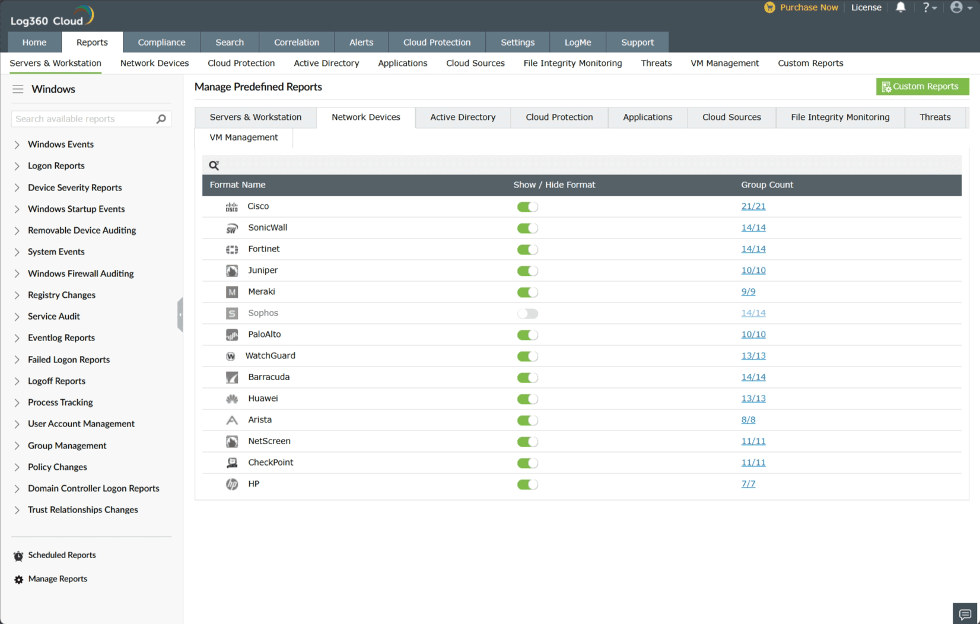Click the SonicWall logo icon
The image size is (980, 624).
pos(231,228)
